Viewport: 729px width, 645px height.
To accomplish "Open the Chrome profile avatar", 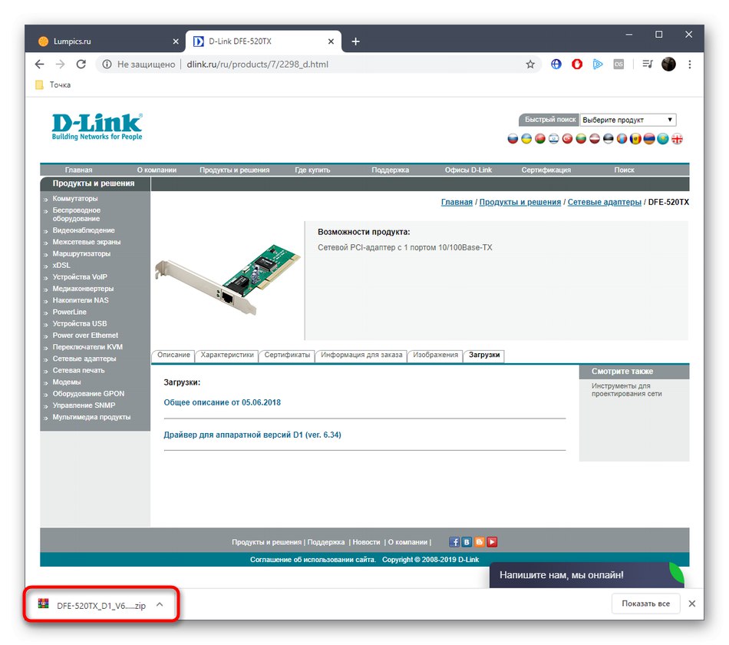I will click(x=668, y=64).
